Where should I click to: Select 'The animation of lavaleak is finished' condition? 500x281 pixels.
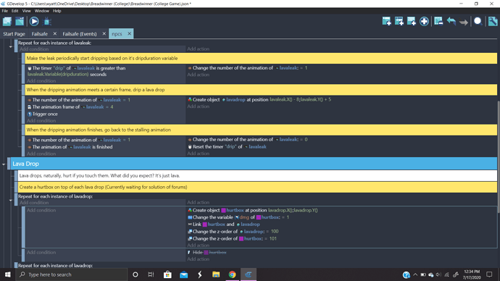[x=70, y=147]
